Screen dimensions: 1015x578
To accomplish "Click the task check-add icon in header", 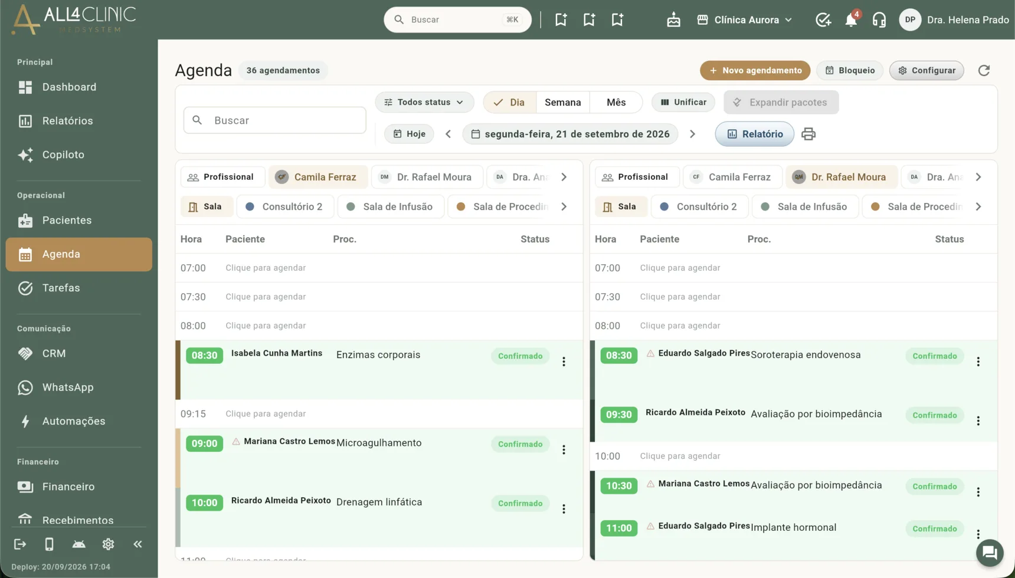I will tap(823, 19).
